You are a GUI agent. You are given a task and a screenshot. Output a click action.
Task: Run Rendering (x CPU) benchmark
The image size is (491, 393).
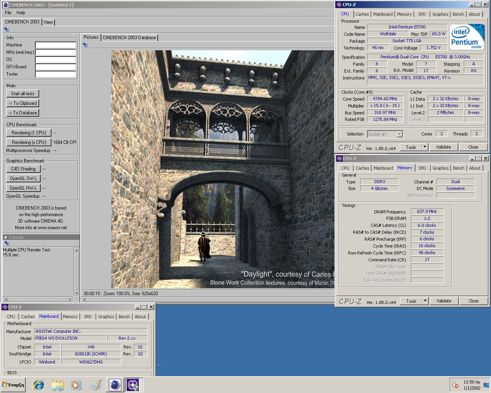[x=29, y=142]
